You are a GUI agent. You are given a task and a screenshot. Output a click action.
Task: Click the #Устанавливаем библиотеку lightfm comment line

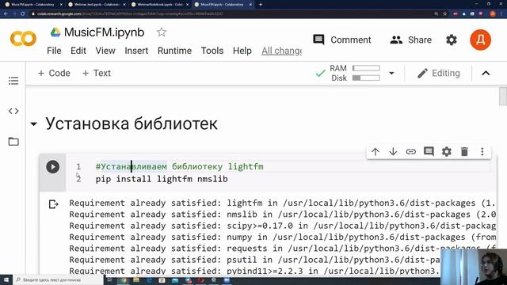(x=180, y=167)
